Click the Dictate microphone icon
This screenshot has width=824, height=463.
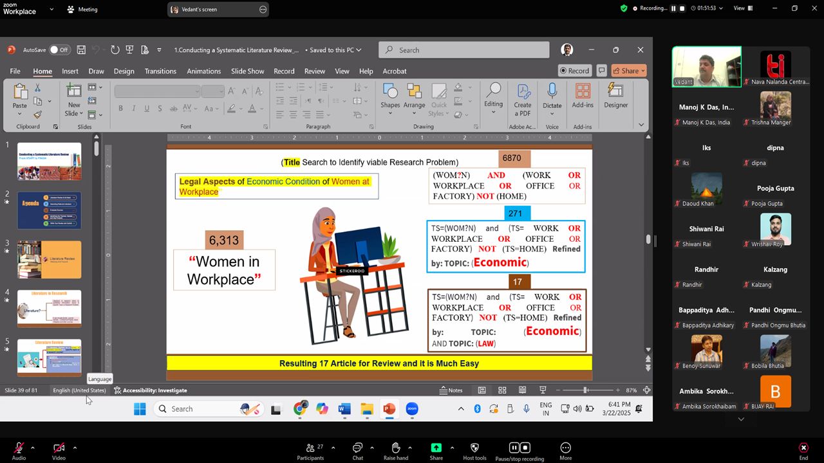[x=552, y=92]
